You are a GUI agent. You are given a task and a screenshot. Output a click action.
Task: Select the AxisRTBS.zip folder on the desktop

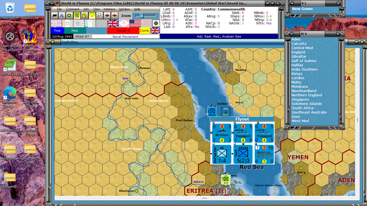point(30,67)
